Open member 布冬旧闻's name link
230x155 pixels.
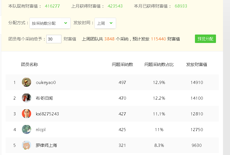click(44, 98)
